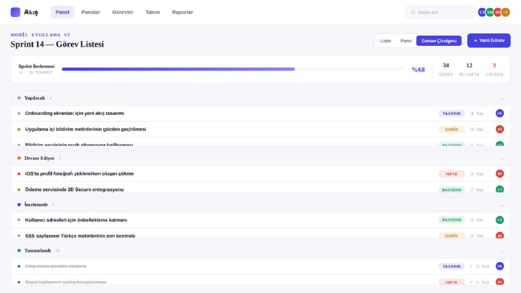Click the Sprint İlerlemesi progress bar
This screenshot has height=293, width=521.
coord(233,69)
